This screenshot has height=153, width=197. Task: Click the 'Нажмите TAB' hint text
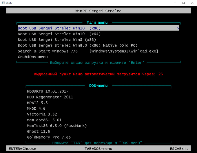pyautogui.click(x=97, y=143)
